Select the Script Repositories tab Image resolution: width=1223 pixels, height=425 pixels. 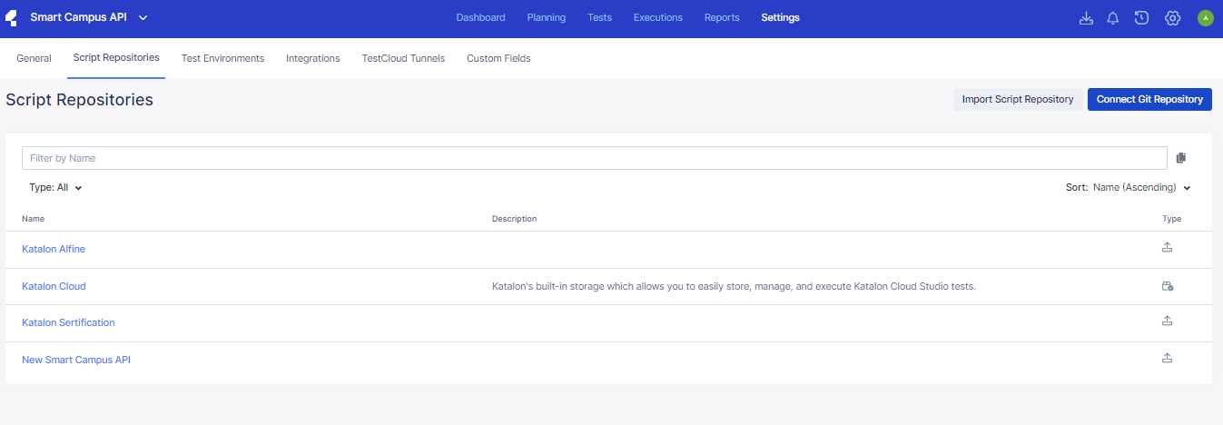[116, 58]
